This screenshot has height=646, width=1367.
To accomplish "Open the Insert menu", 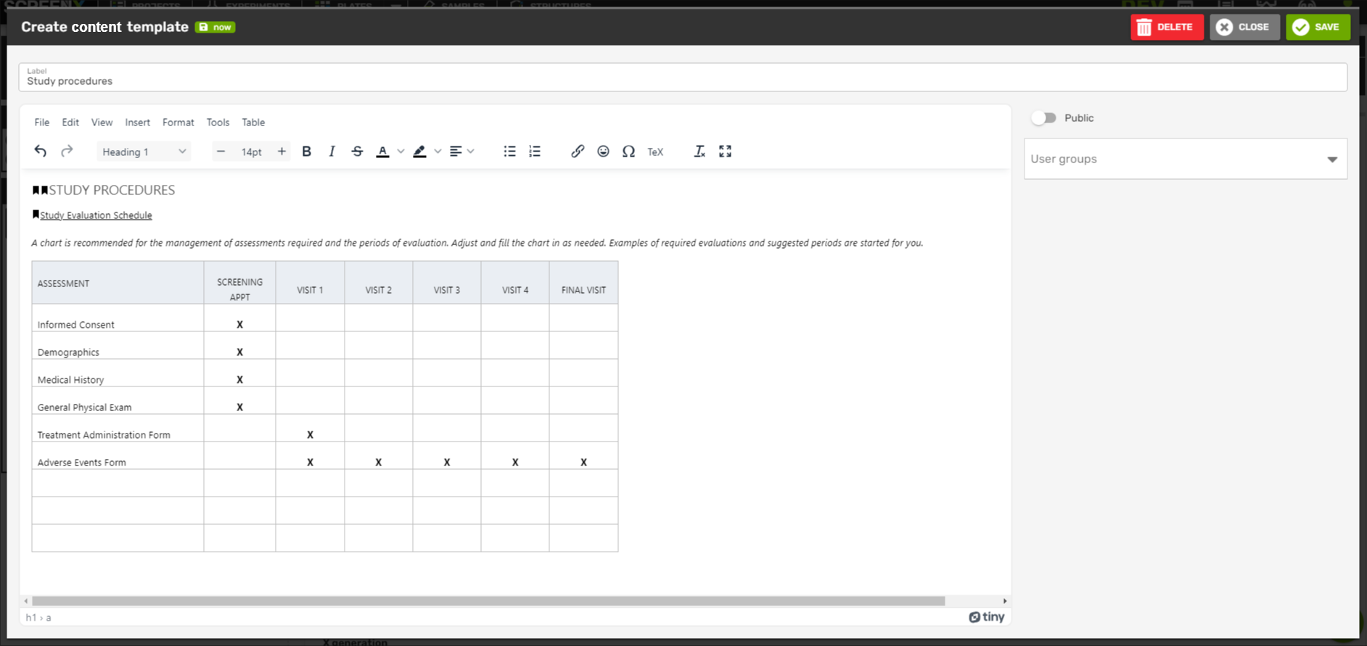I will click(x=137, y=123).
